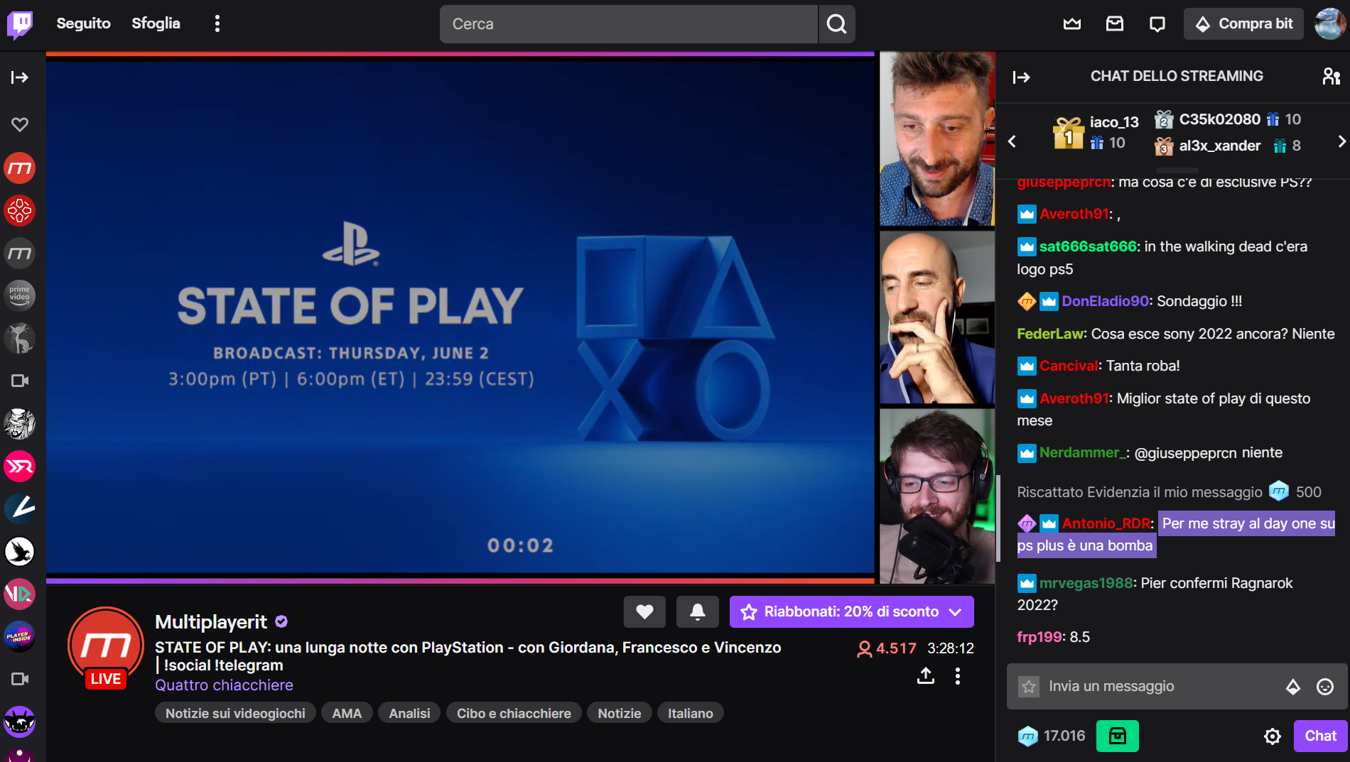Open the three-dot more menu in top bar
Viewport: 1350px width, 762px height.
217,23
